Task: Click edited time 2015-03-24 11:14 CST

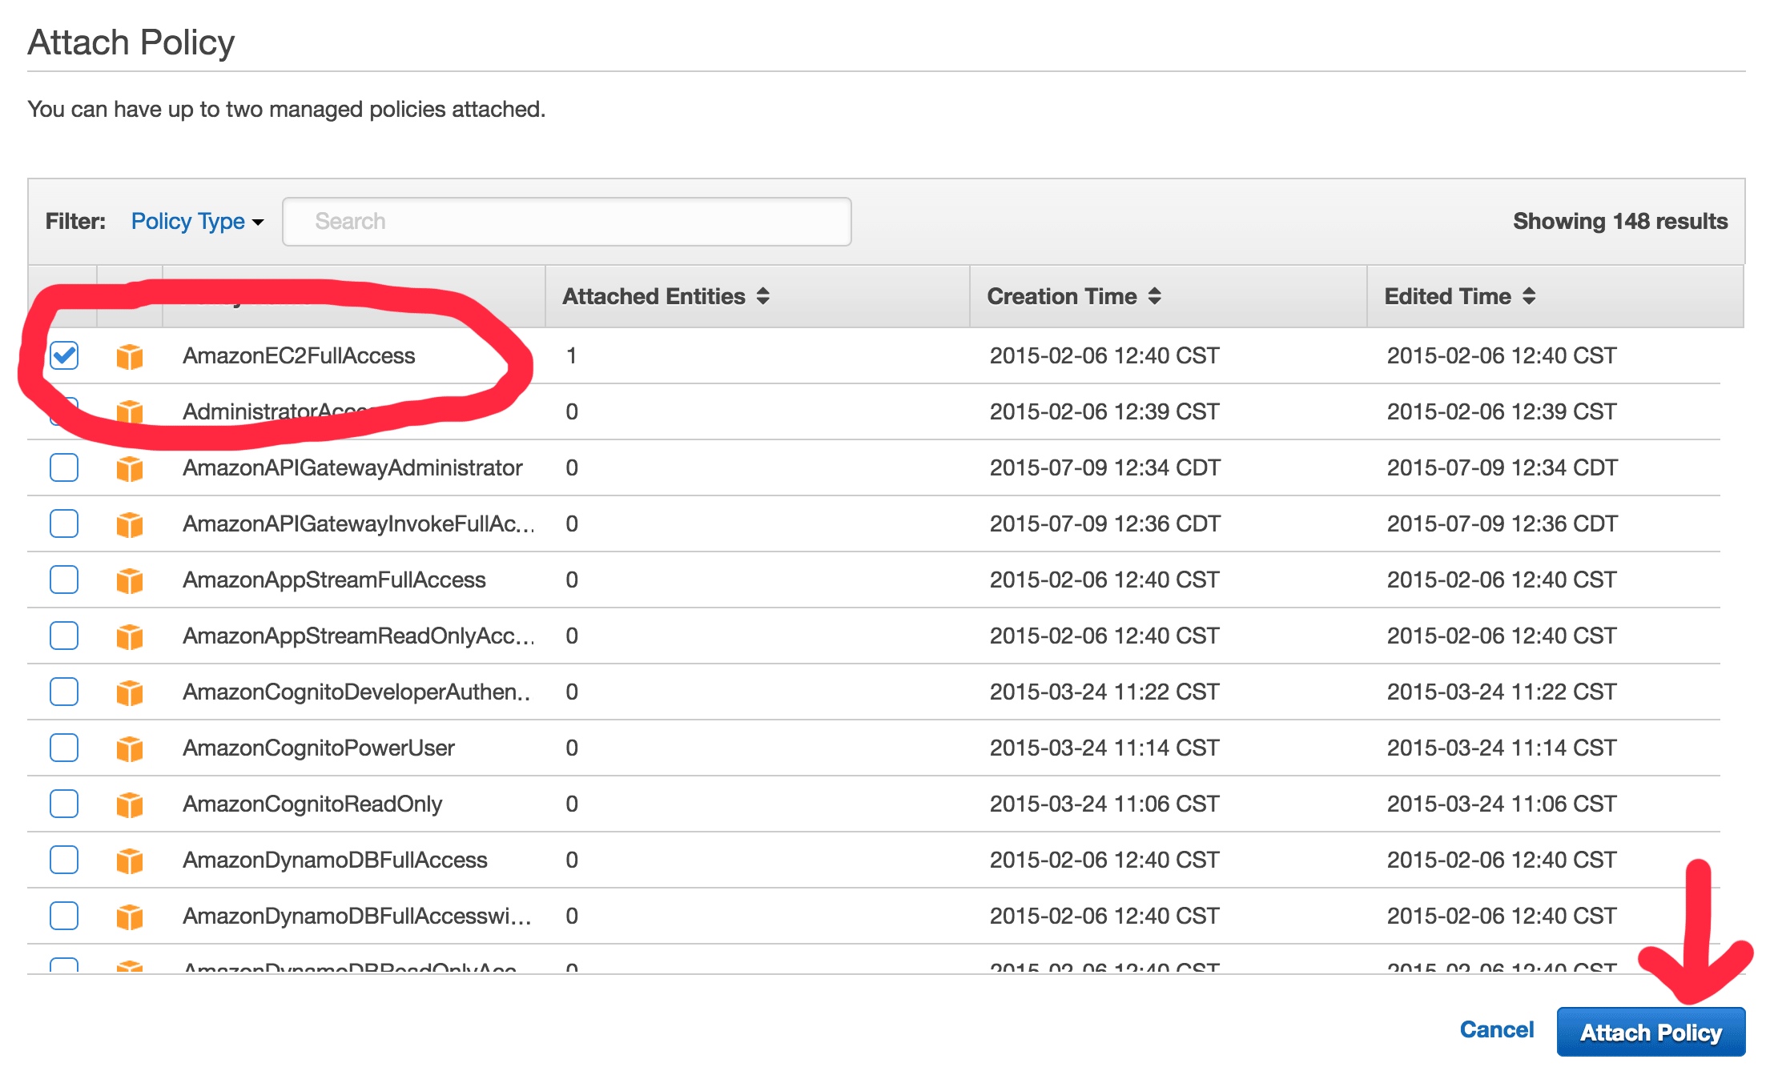Action: pyautogui.click(x=1502, y=748)
